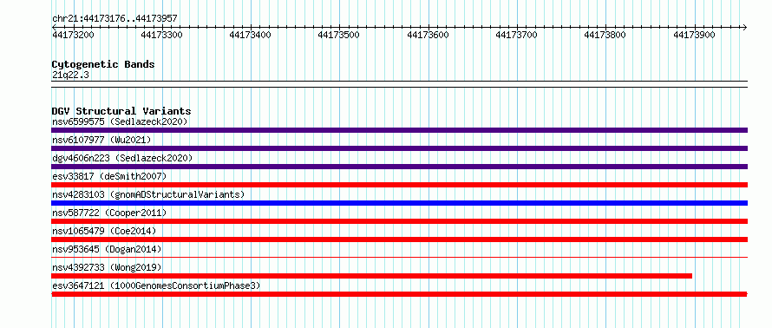Viewport: 772px width, 328px height.
Task: Click the 44173700 ruler position
Action: tap(516, 35)
